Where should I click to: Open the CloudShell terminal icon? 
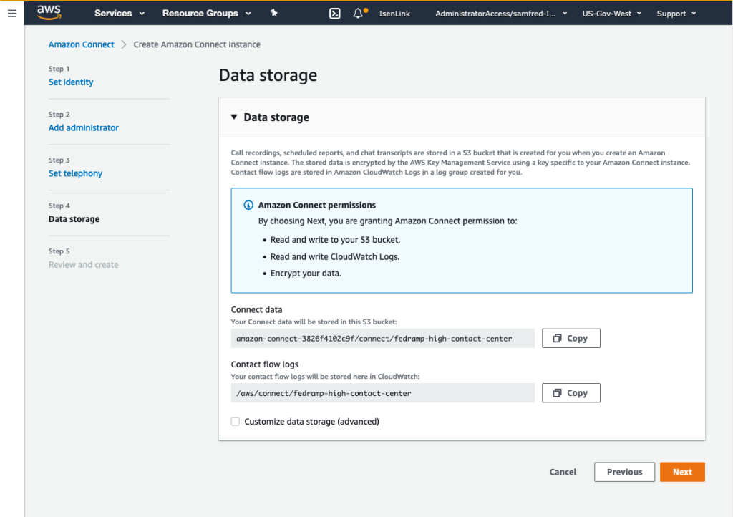click(334, 12)
